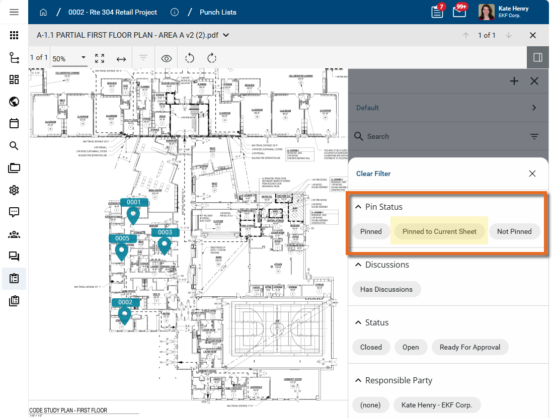Go to Punch Lists breadcrumb

pos(217,12)
